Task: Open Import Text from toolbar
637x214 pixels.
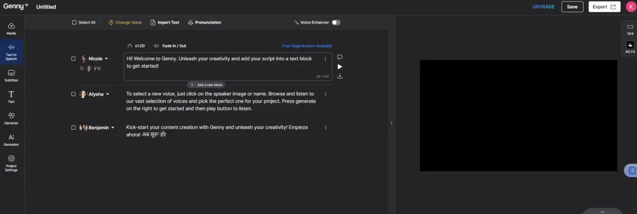Action: click(x=165, y=22)
